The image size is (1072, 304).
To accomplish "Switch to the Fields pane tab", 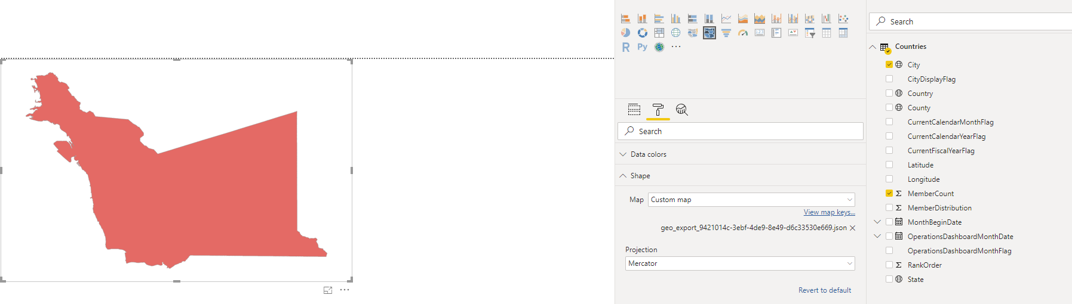I will tap(634, 110).
